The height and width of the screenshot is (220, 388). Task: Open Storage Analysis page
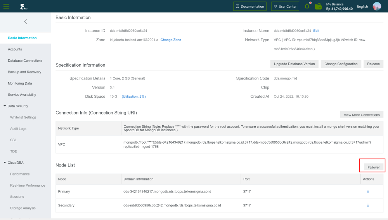(x=23, y=208)
